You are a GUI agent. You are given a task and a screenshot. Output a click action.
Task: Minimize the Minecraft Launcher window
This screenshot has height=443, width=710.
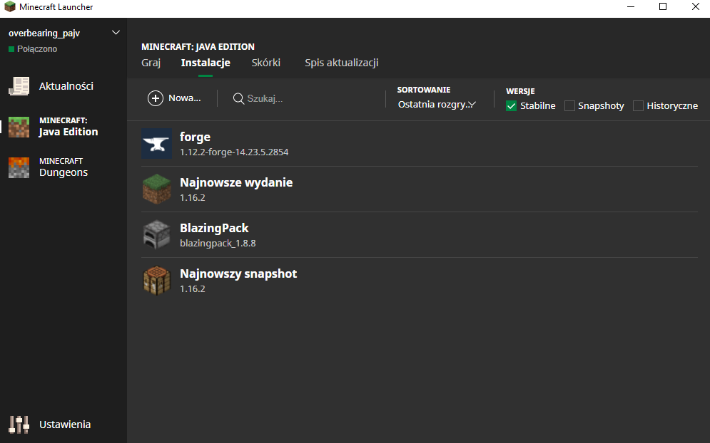point(631,7)
